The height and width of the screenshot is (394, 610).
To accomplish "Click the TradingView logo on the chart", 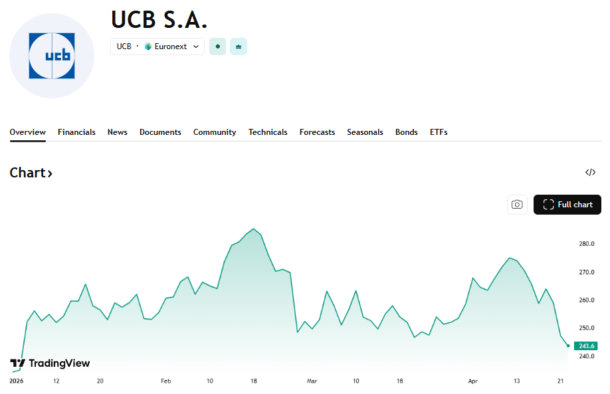I will pos(50,363).
